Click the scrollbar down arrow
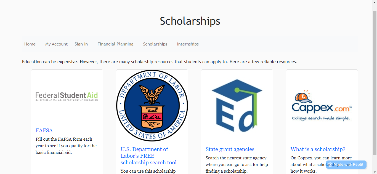377x174 pixels. click(375, 172)
